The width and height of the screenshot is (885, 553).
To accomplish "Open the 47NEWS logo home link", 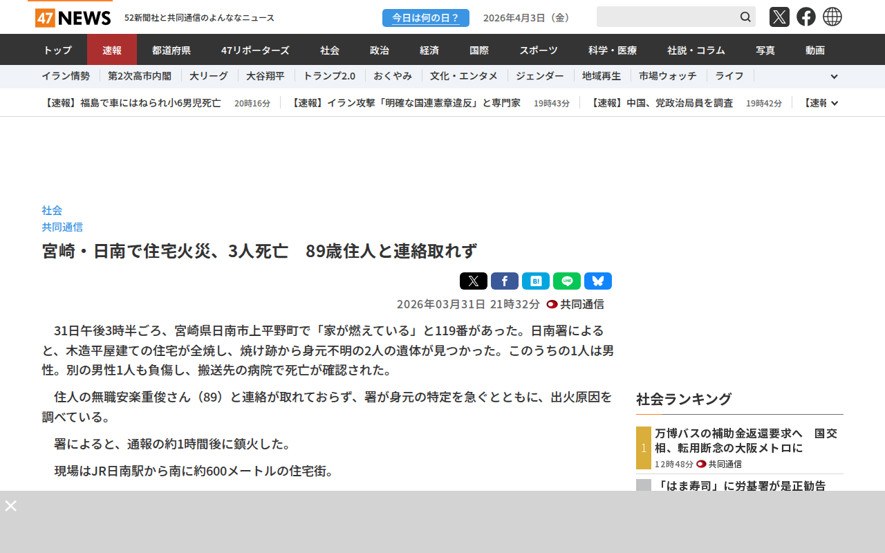I will [x=73, y=17].
